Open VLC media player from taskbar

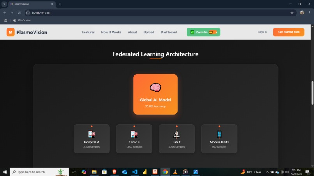[x=175, y=172]
